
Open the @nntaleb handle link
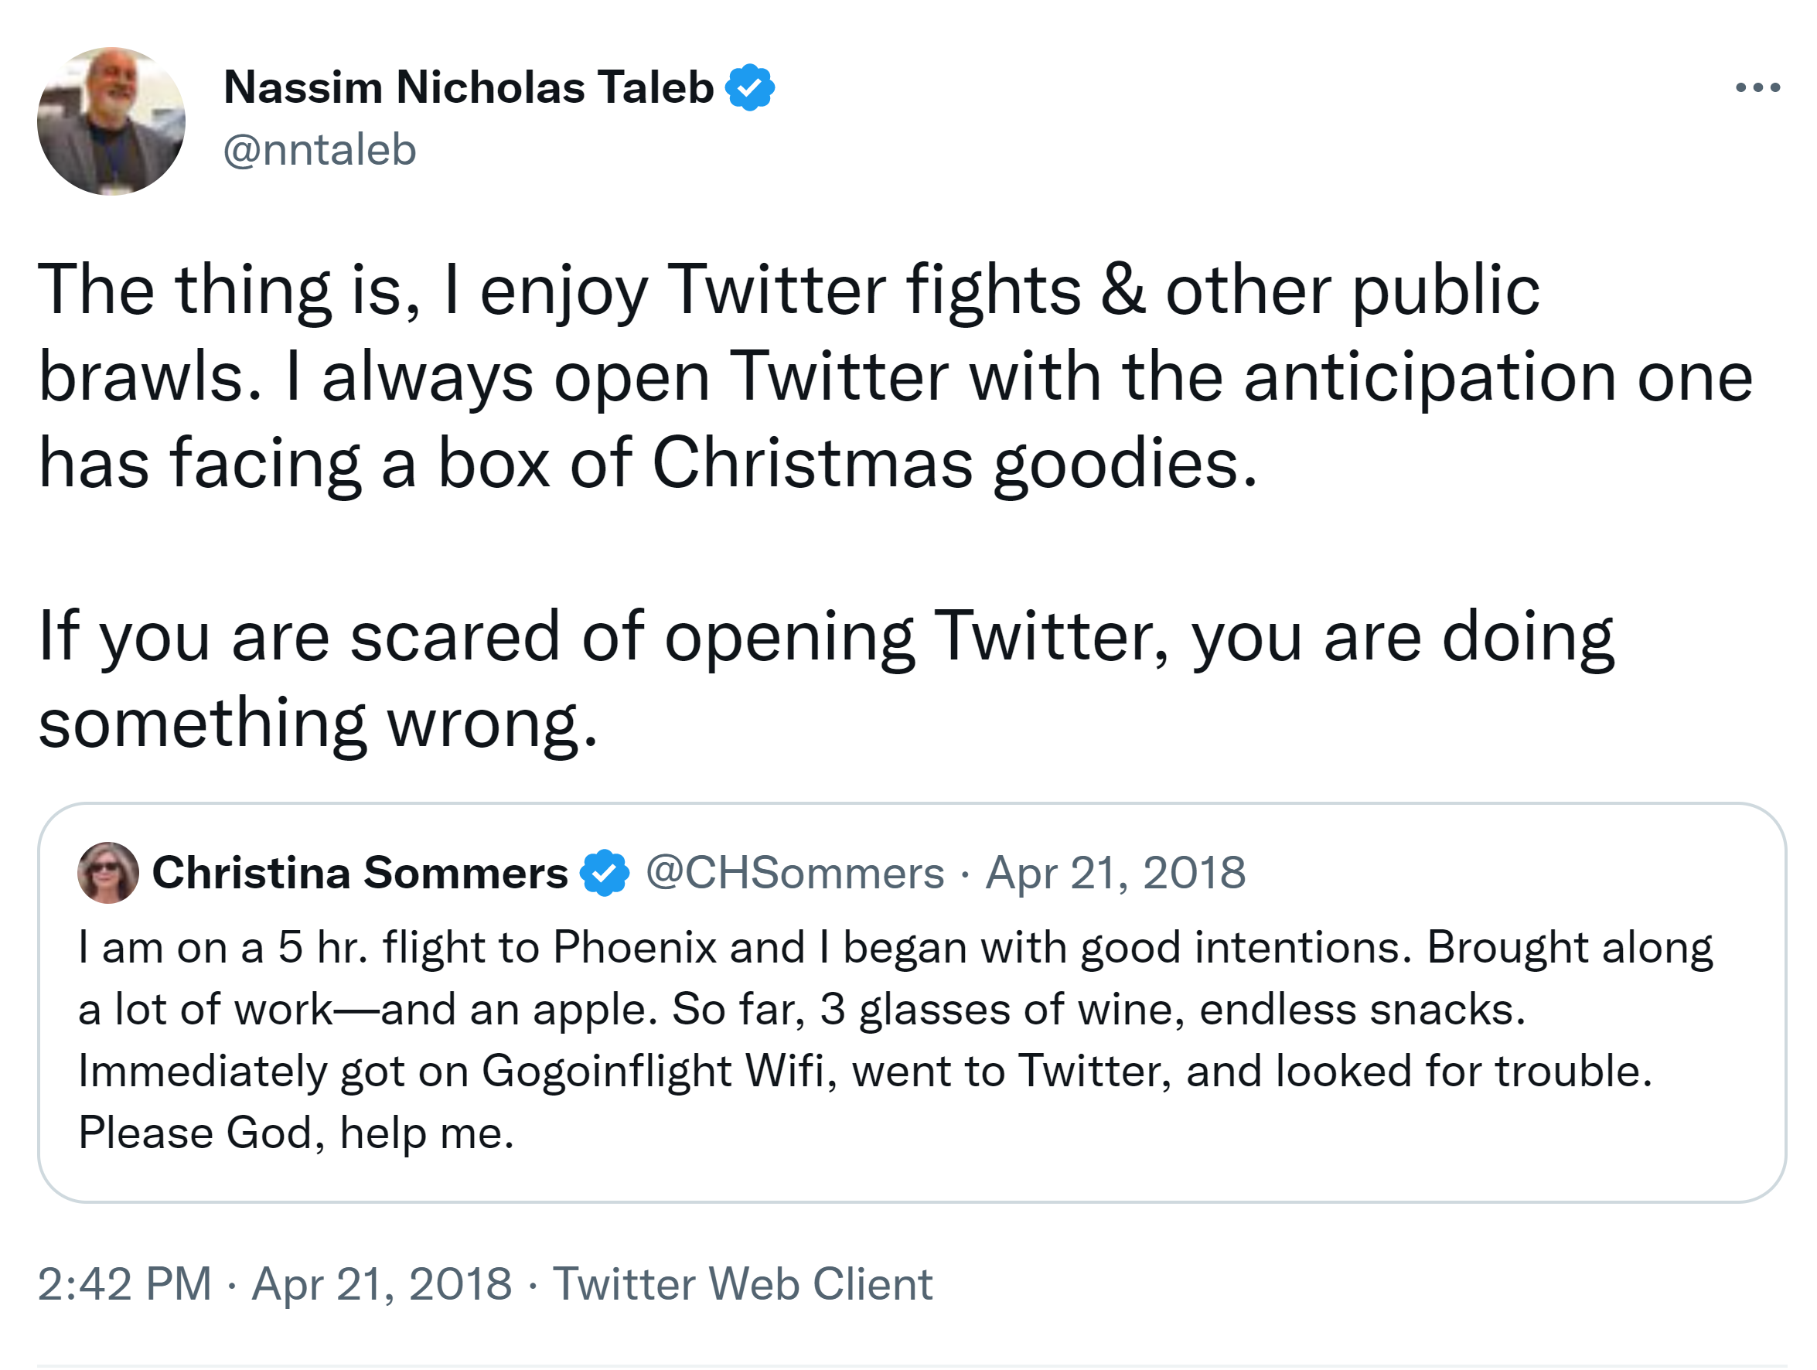click(319, 150)
